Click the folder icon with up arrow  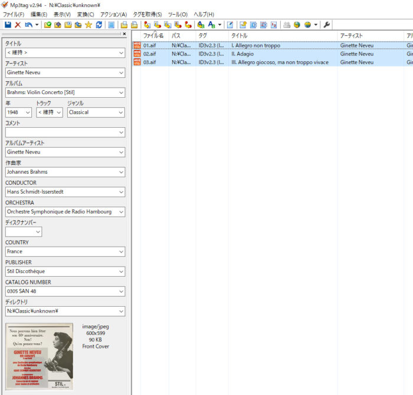58,25
